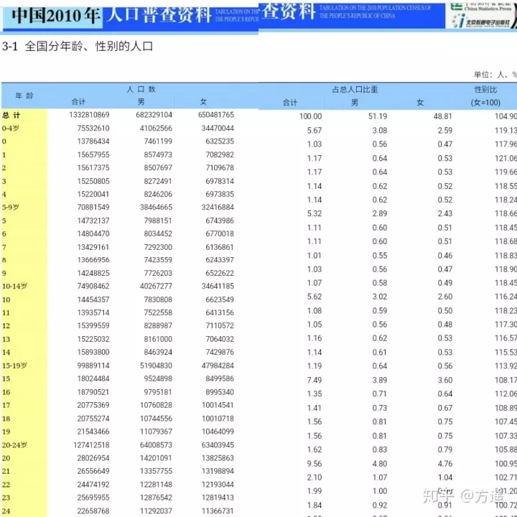This screenshot has width=517, height=517.
Task: Select the cell 51904830
Action: [156, 365]
